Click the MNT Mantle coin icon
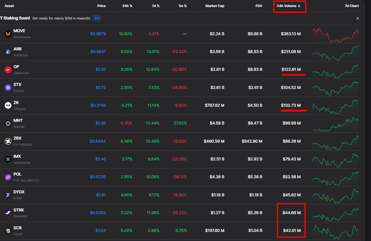Screen dimensions: 371x241 pos(8,124)
